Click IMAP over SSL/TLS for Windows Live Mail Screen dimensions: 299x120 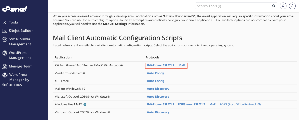pyautogui.click(x=161, y=104)
